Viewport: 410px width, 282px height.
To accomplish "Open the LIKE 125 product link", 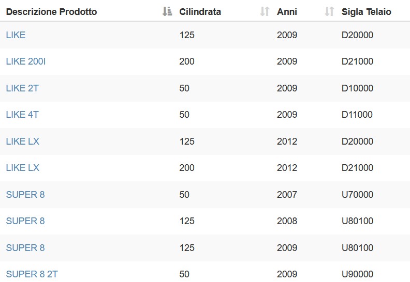I will point(16,35).
